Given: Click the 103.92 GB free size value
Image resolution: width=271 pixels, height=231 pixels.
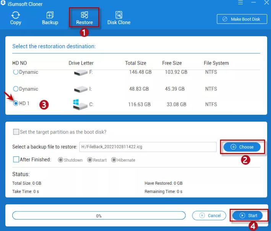Looking at the screenshot, I should pyautogui.click(x=176, y=72).
